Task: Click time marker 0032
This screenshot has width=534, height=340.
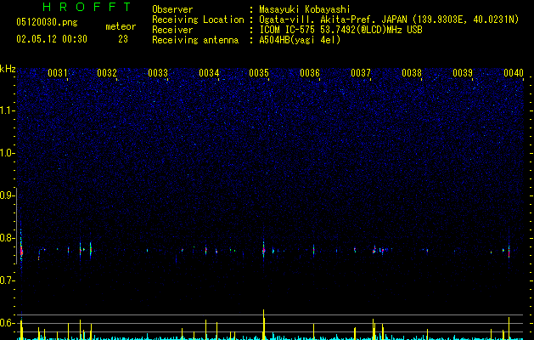Action: (107, 73)
